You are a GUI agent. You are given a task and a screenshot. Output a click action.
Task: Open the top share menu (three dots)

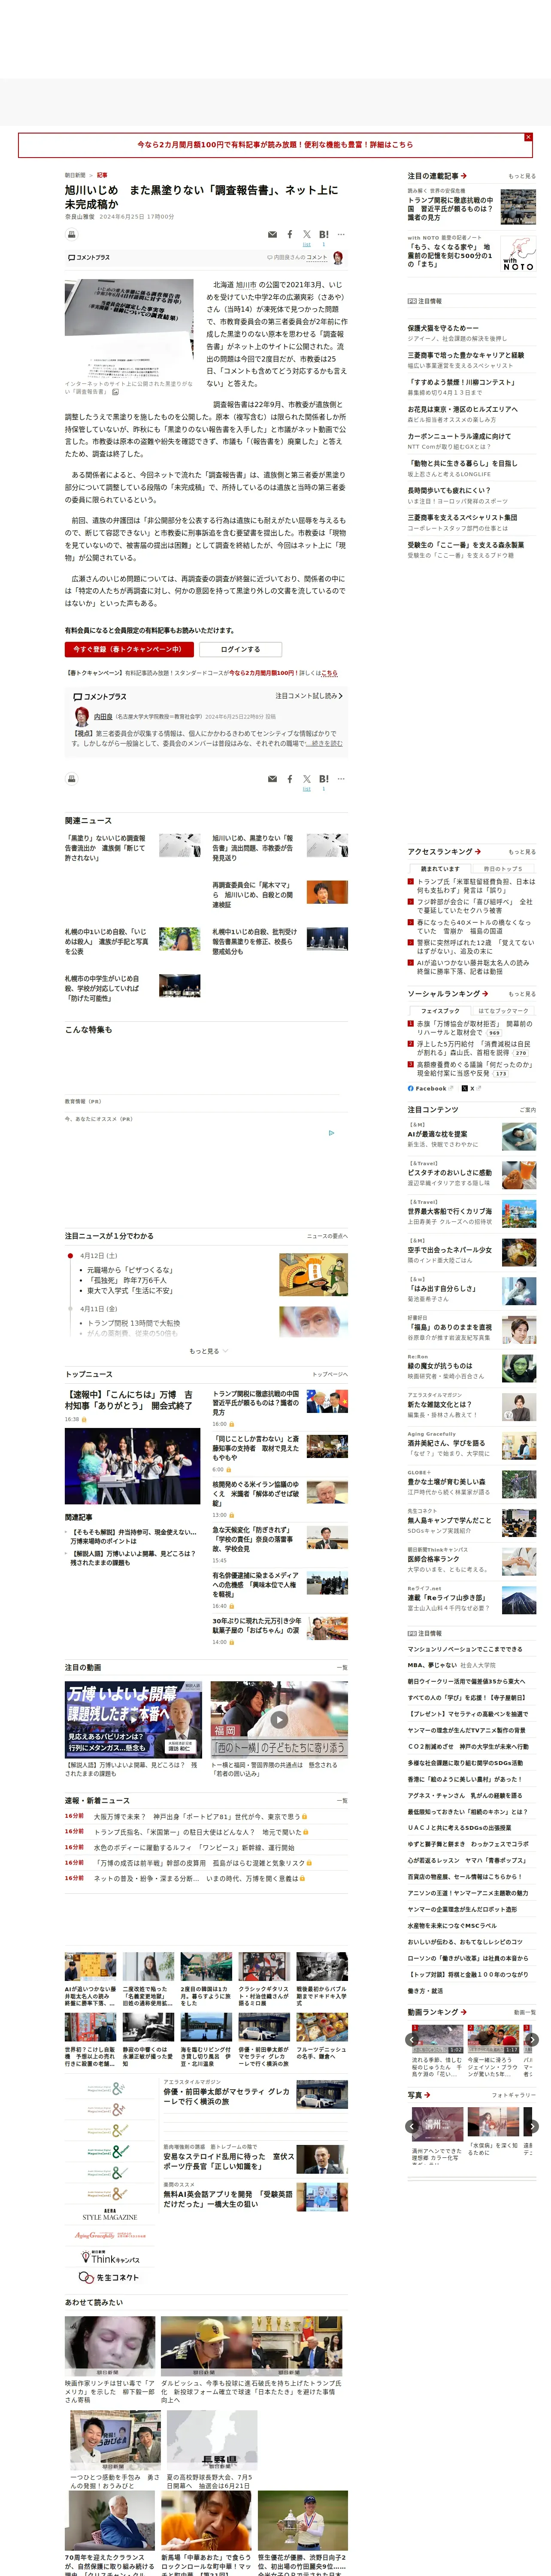[x=341, y=235]
